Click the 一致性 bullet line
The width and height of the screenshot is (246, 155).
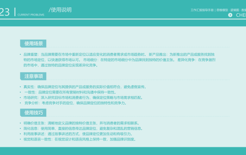click(x=70, y=92)
